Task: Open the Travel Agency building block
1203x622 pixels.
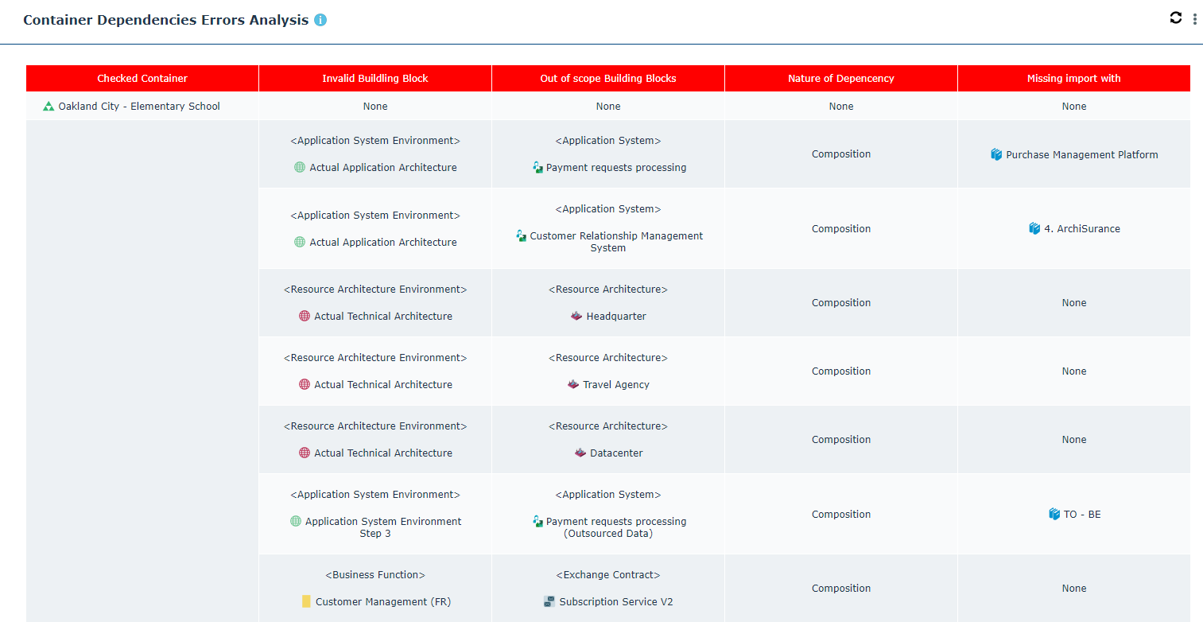Action: 615,384
